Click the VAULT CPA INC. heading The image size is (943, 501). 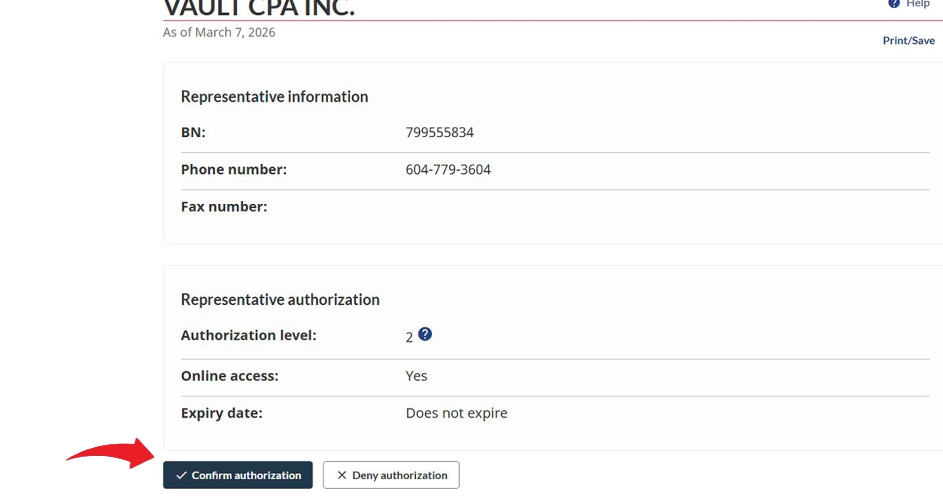[x=259, y=8]
